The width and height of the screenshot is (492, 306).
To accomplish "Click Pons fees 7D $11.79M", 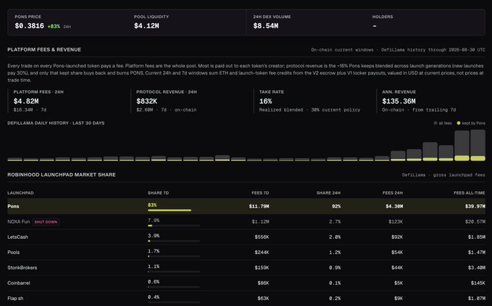I will [x=259, y=206].
